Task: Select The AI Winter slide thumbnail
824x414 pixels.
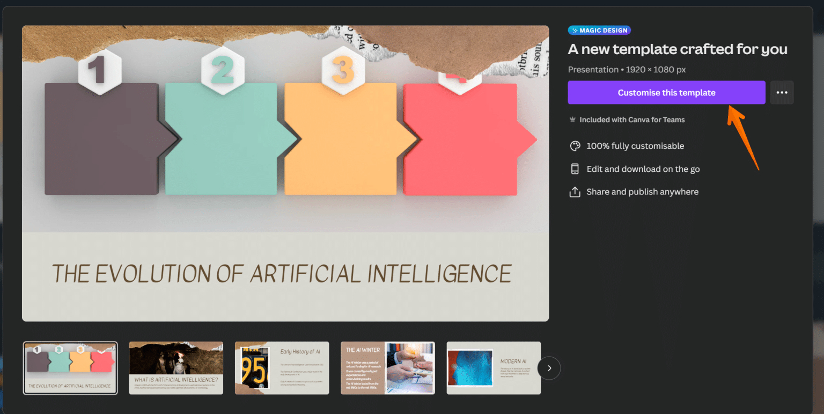Action: point(387,368)
